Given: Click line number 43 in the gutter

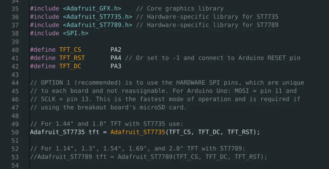Looking at the screenshot, I should [15, 75].
